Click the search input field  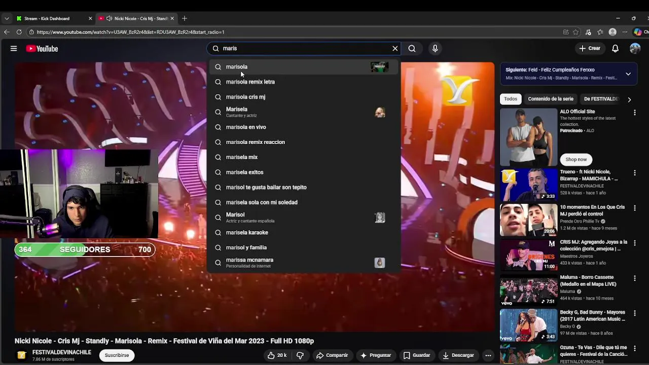click(x=304, y=49)
